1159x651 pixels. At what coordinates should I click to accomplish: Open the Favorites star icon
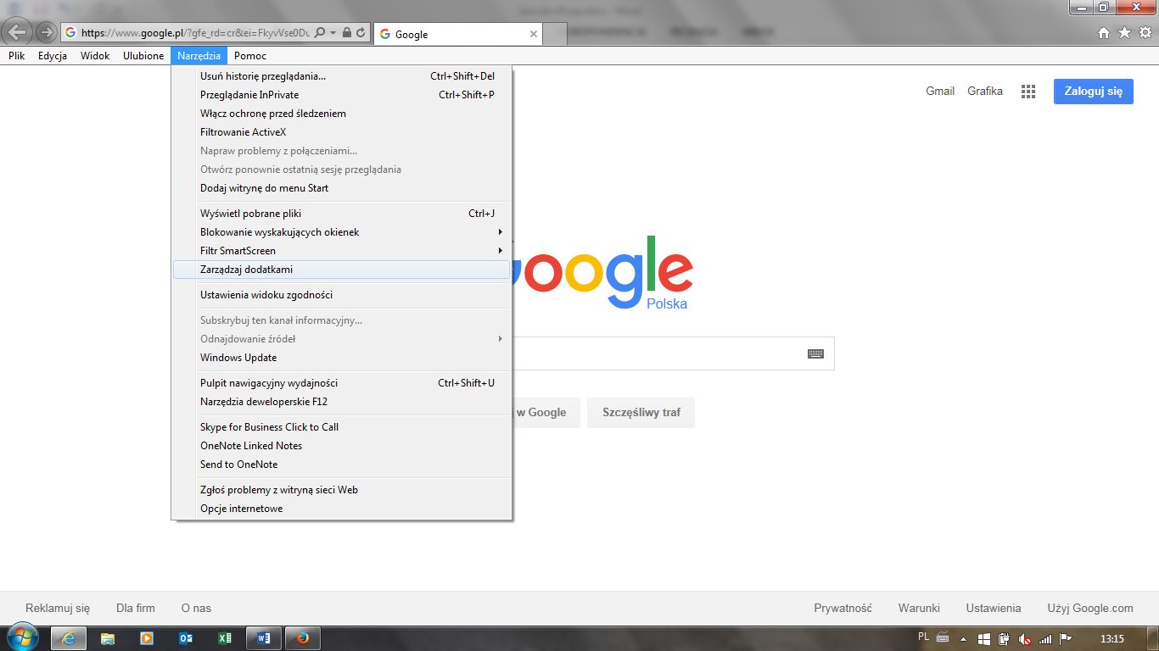(x=1124, y=33)
